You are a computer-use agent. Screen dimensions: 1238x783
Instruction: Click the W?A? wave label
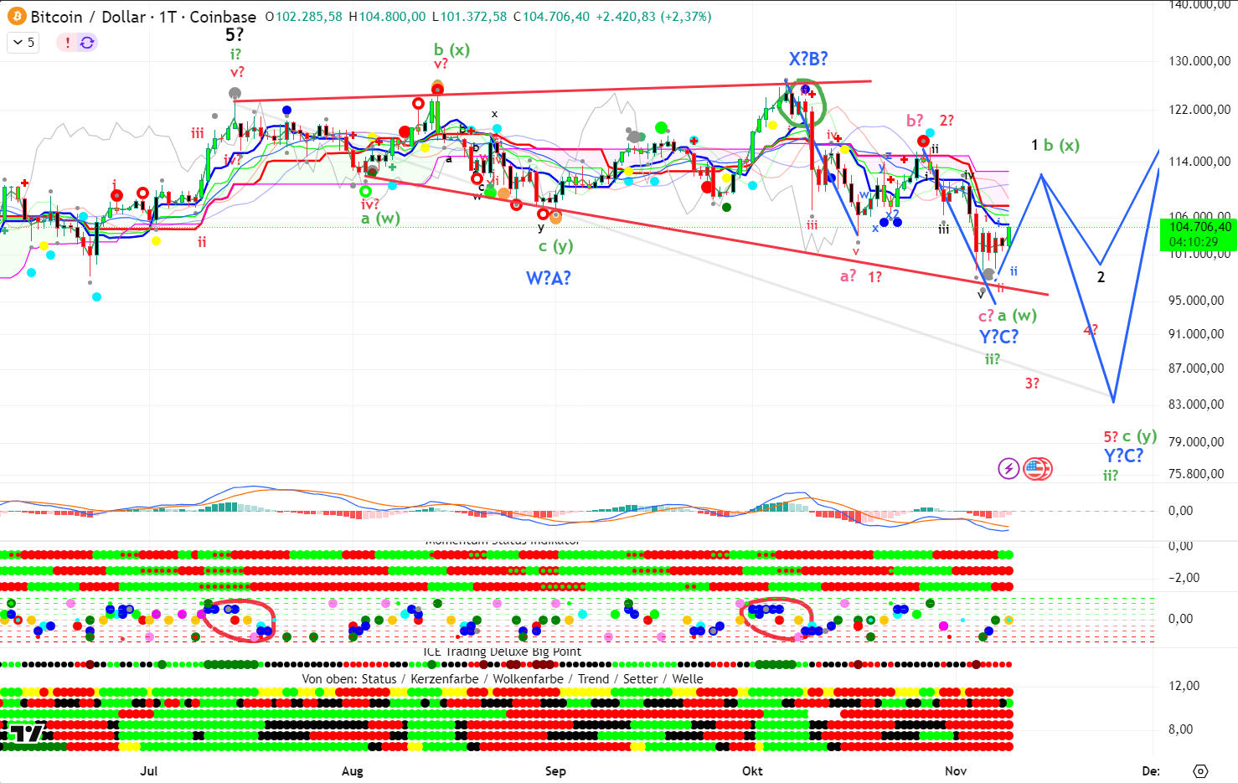[548, 278]
